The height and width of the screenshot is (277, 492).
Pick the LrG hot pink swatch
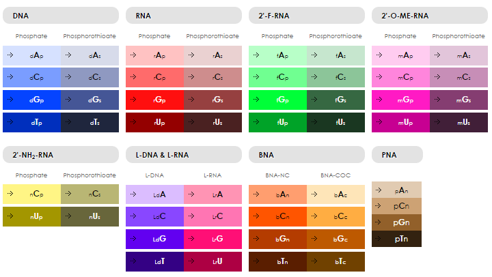tap(213, 239)
